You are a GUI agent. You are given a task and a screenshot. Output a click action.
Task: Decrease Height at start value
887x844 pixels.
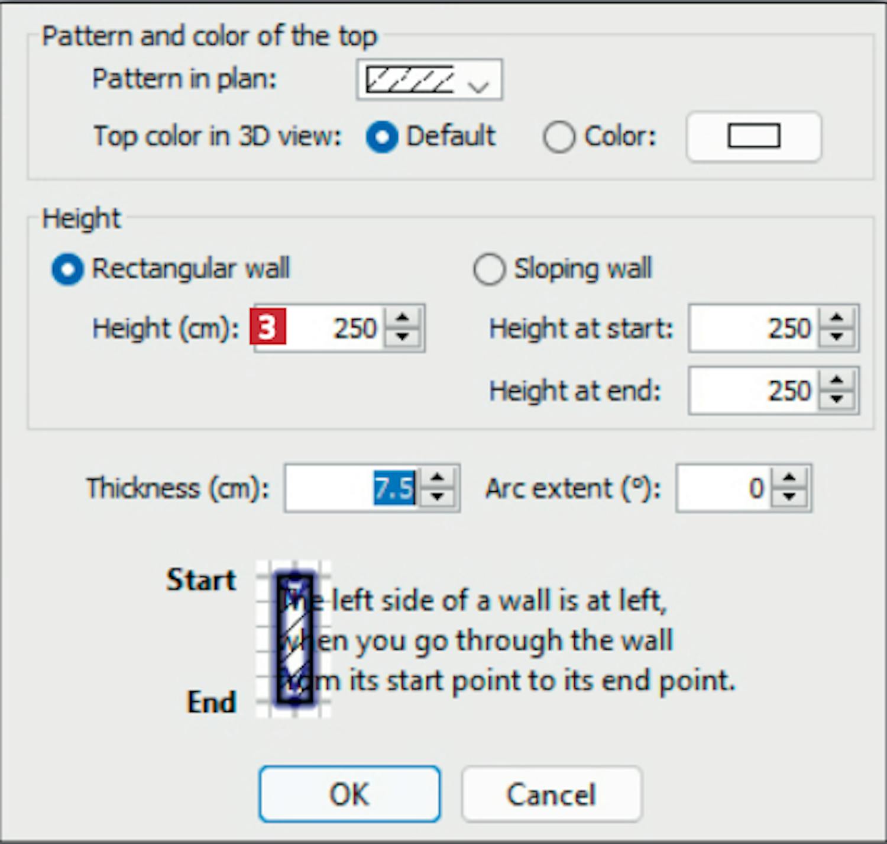point(837,337)
